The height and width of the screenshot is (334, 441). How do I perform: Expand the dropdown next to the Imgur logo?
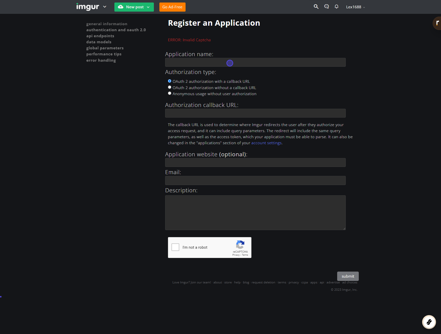(x=105, y=7)
